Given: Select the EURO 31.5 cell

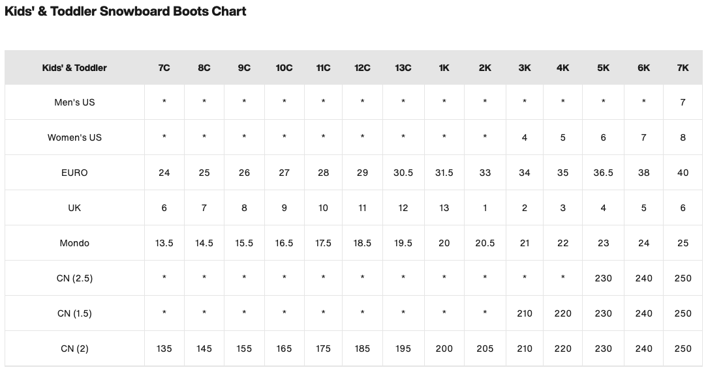Looking at the screenshot, I should (x=444, y=173).
